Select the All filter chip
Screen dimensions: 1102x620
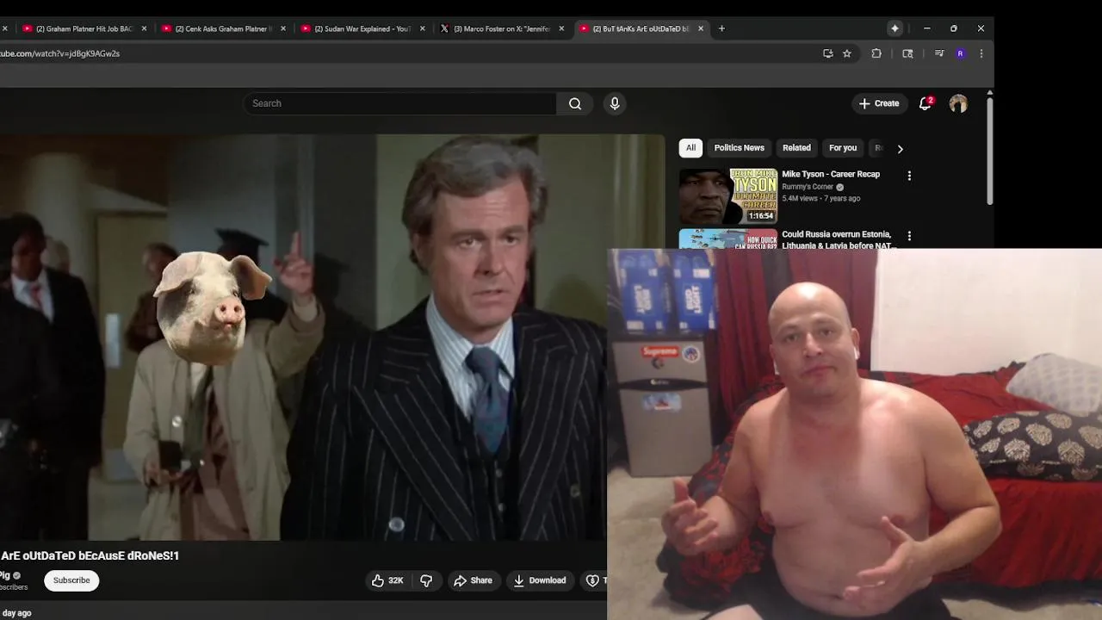point(690,148)
